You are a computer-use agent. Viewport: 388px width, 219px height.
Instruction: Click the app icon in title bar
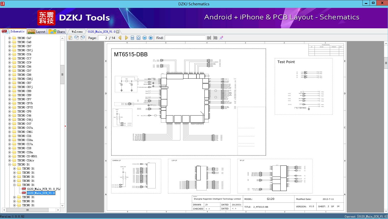click(x=2, y=4)
